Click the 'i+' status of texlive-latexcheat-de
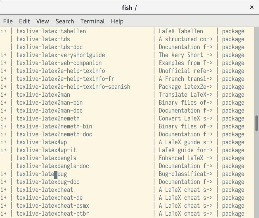259x218 pixels. pos(4,198)
